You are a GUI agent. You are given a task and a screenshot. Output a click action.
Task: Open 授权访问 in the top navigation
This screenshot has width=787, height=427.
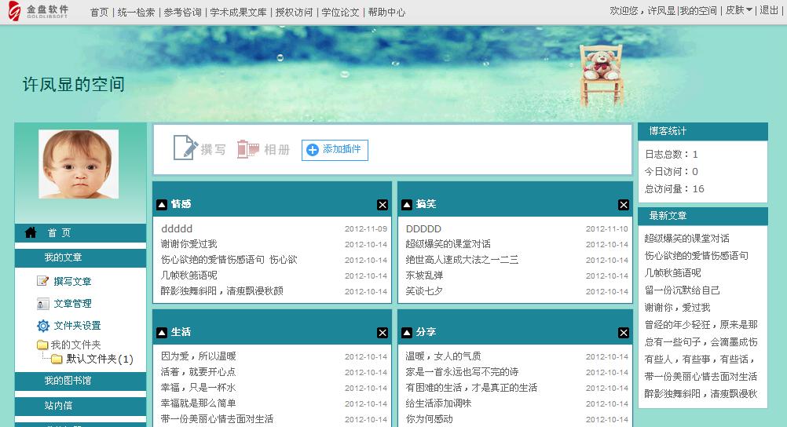coord(294,12)
